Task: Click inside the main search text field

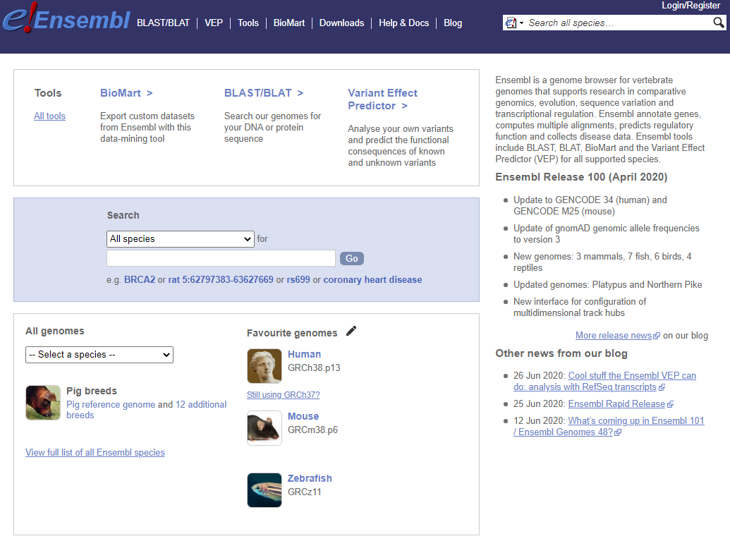Action: click(x=221, y=258)
